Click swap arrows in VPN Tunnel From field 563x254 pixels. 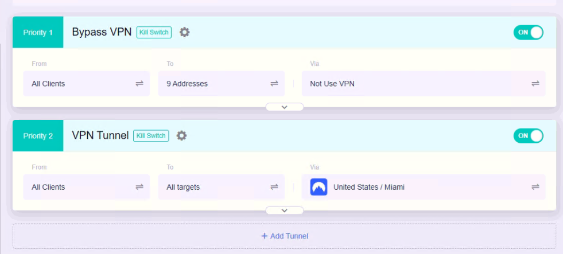click(x=139, y=187)
